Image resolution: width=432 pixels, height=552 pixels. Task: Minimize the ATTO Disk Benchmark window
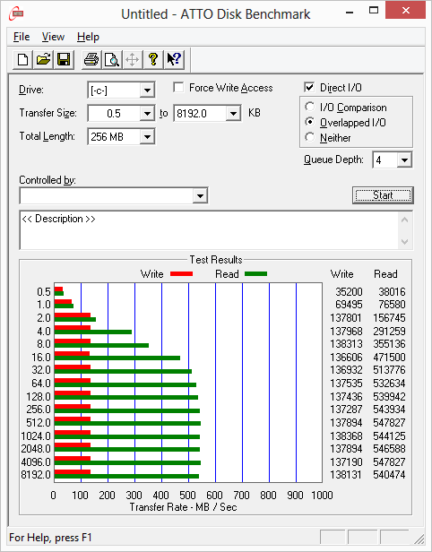click(x=350, y=13)
